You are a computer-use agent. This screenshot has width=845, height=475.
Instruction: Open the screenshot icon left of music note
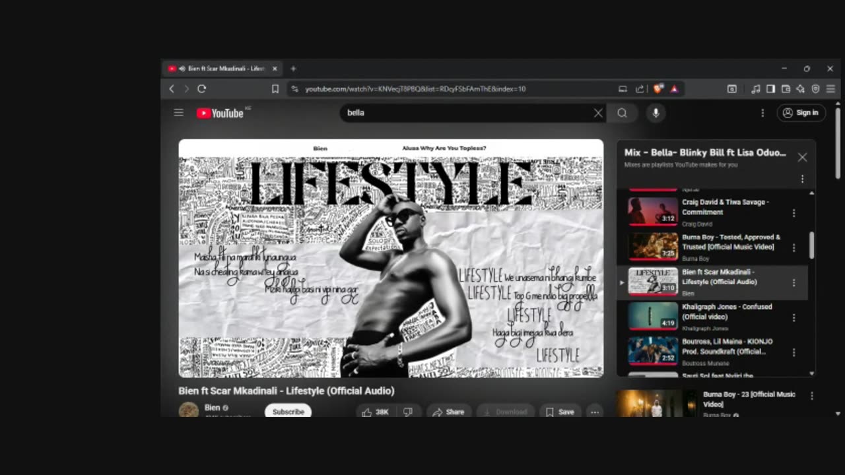(x=731, y=89)
